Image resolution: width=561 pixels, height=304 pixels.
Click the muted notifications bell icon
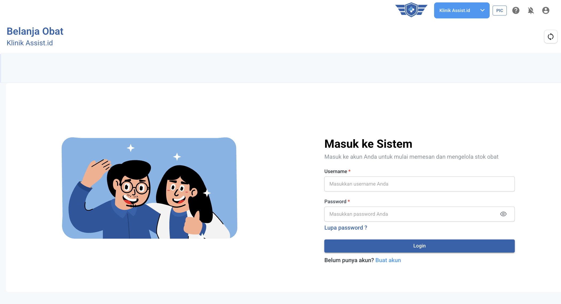tap(531, 10)
